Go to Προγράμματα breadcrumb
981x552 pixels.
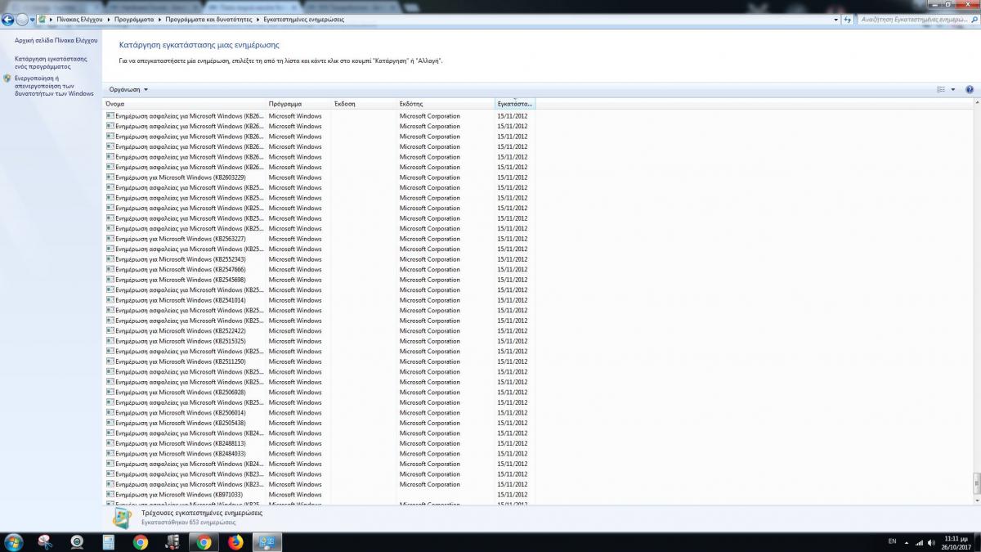click(132, 19)
